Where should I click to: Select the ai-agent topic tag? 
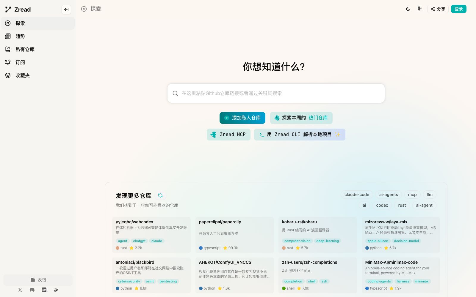[424, 205]
